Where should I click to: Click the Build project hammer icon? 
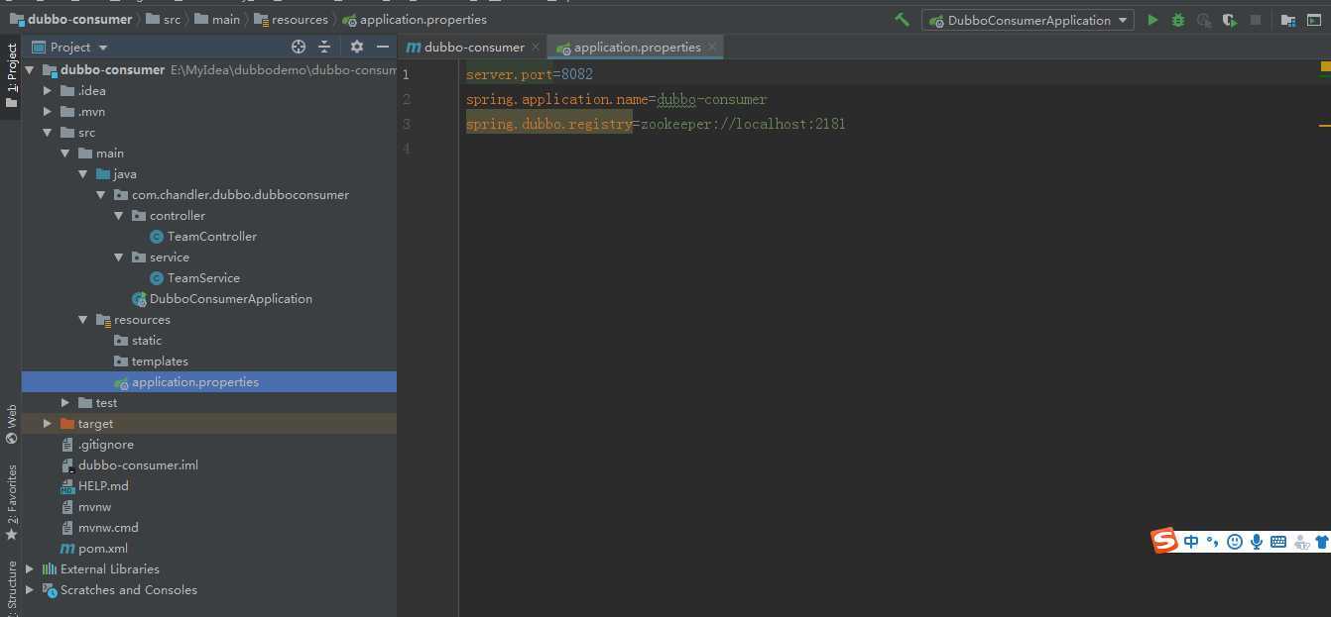click(x=902, y=20)
